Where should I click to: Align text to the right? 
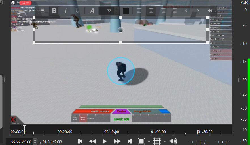pos(163,11)
